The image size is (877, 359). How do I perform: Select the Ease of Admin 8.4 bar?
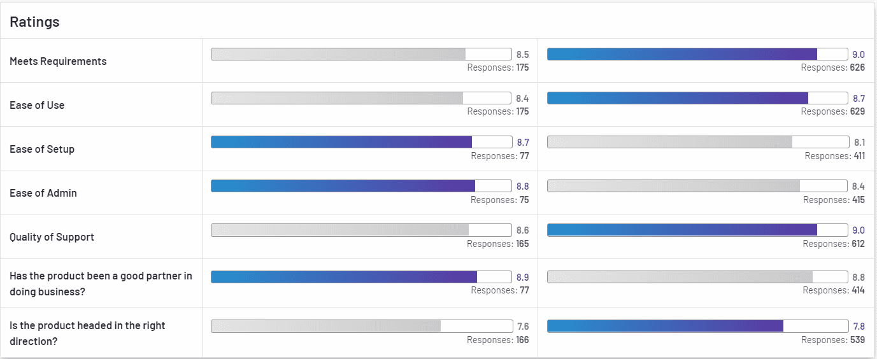697,186
